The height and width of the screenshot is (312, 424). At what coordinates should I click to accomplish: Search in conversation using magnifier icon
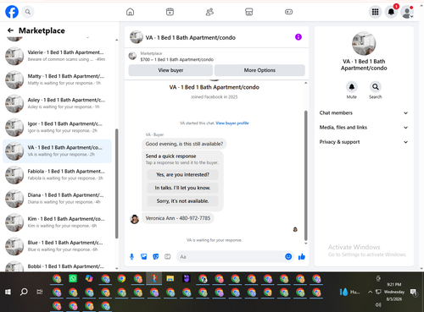376,87
